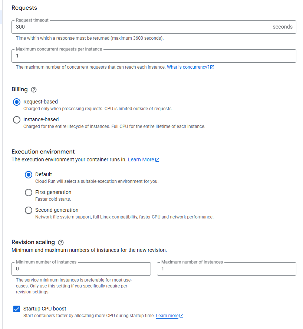Click the Request timeout input field
This screenshot has height=329, width=303.
141,27
